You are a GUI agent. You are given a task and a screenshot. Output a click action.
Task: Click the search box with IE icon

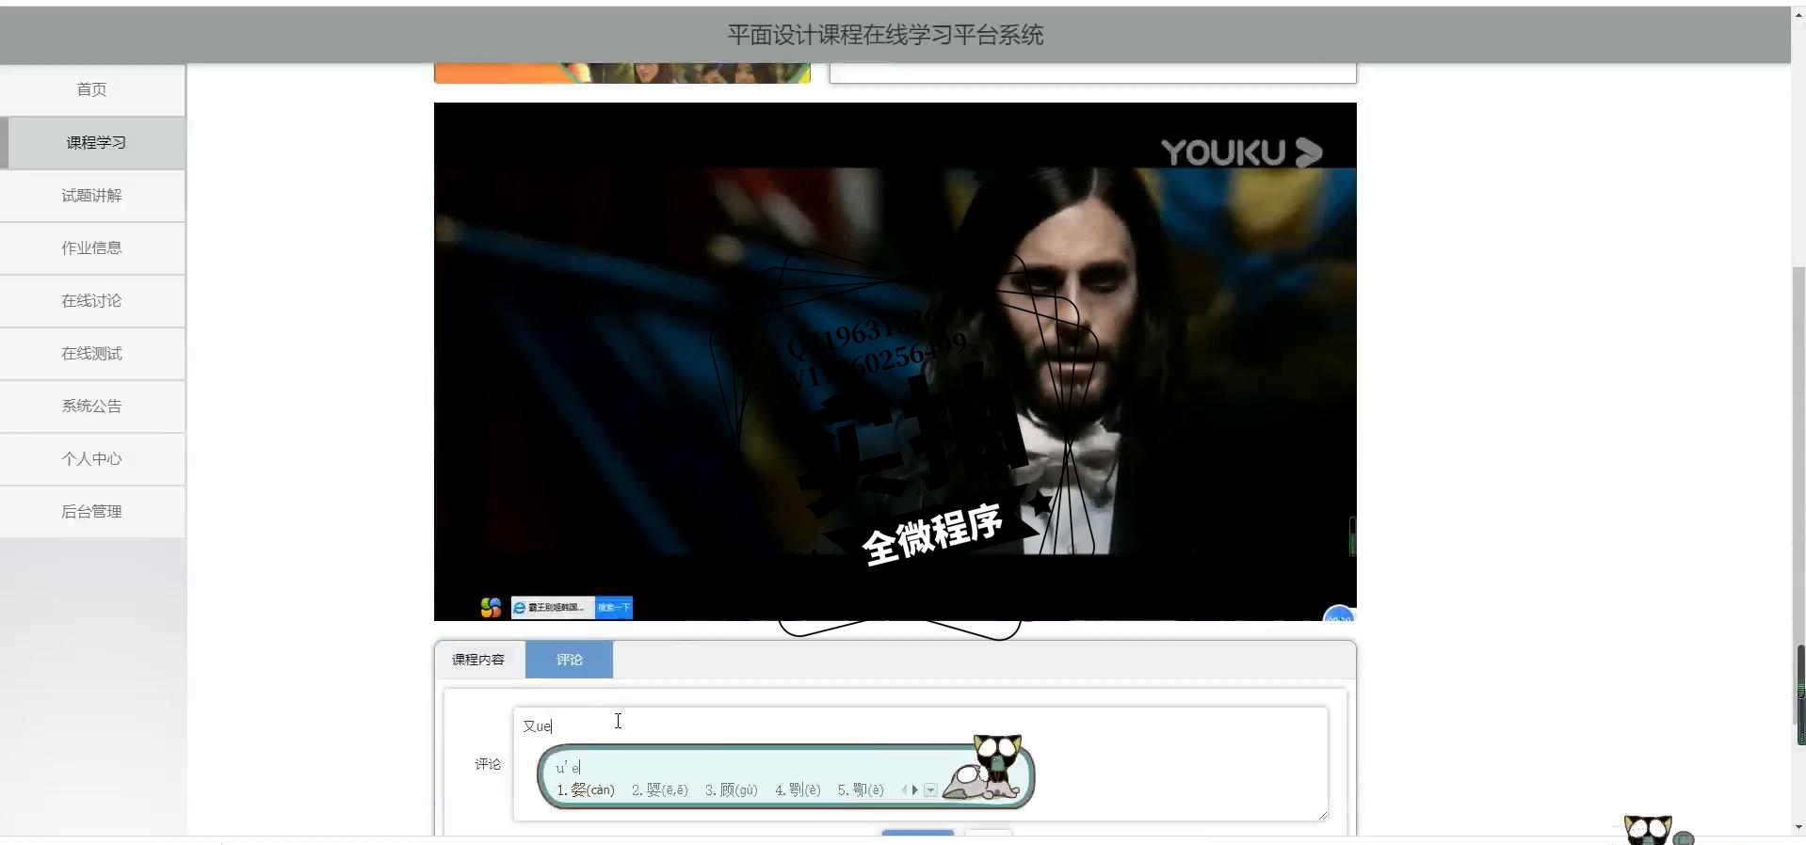pos(553,608)
